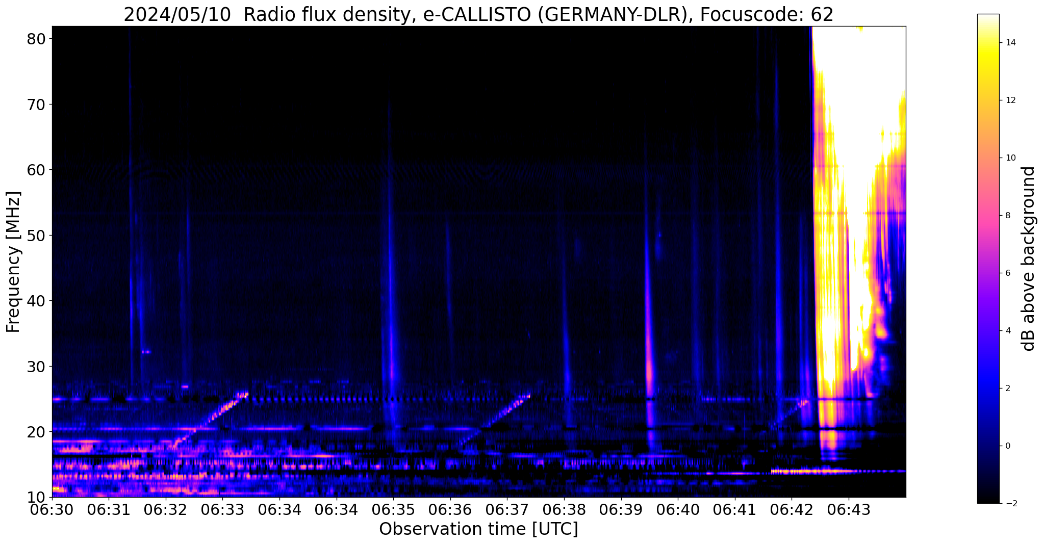Click the 'Frequency [MHz]' y-axis label
The image size is (1044, 544).
point(13,262)
